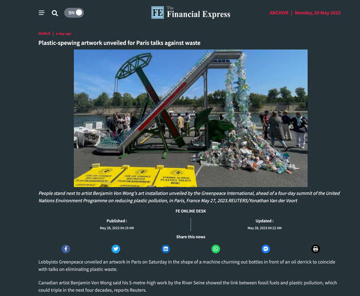Click the photo caption mentioning Benjamin Von Wong

pos(189,197)
